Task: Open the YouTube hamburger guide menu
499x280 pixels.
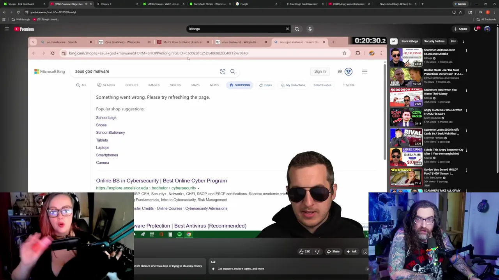Action: coord(7,29)
